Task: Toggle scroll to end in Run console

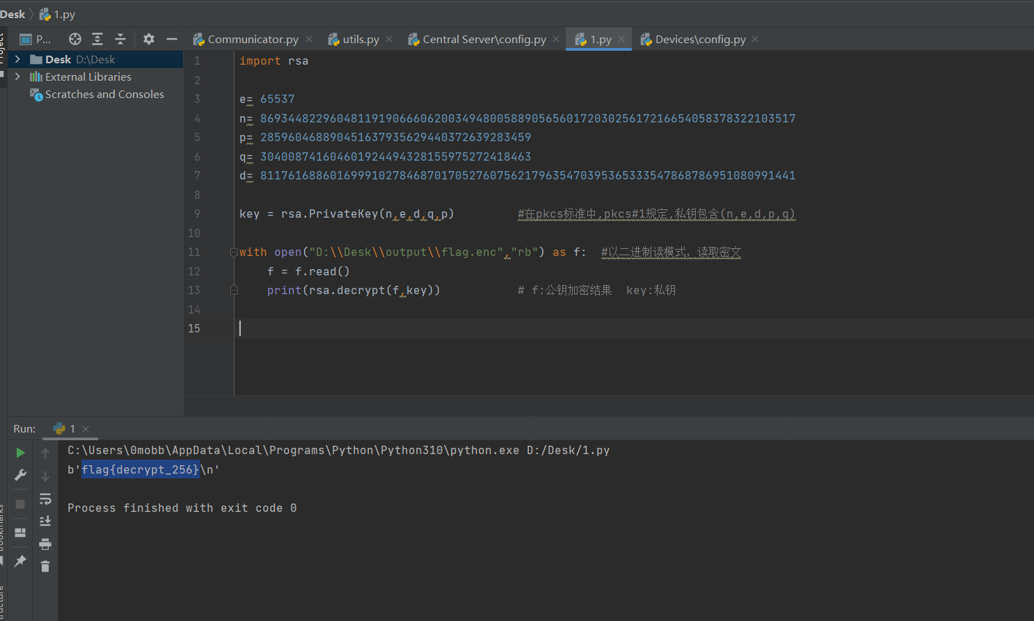Action: tap(45, 521)
